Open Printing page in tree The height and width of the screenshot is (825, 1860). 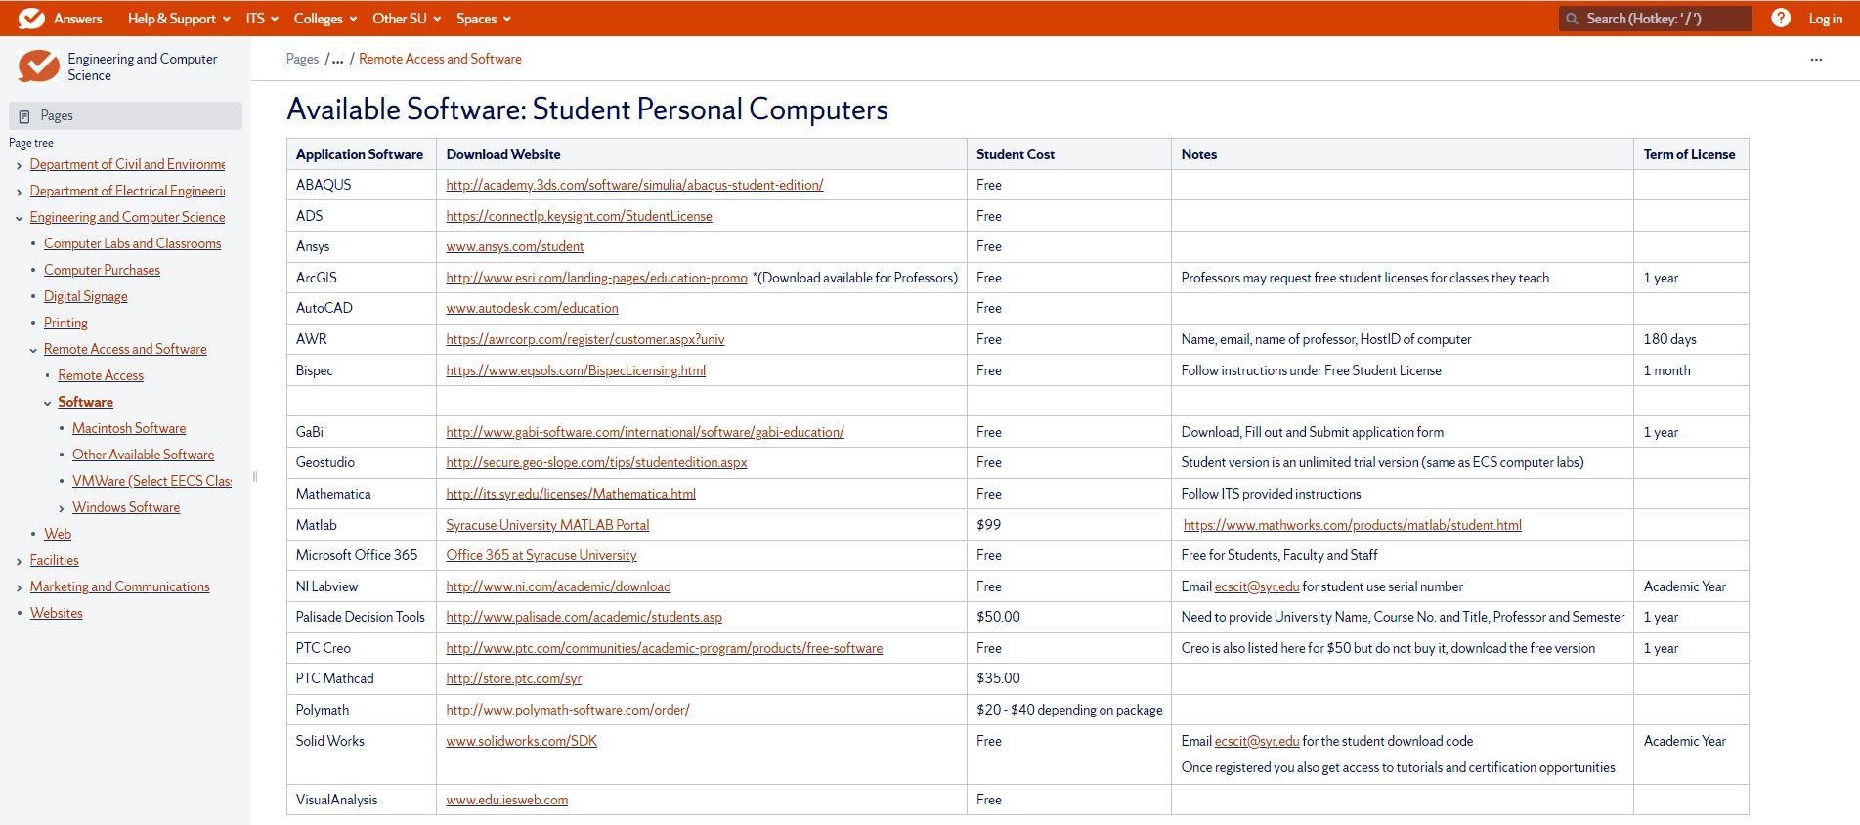coord(65,323)
